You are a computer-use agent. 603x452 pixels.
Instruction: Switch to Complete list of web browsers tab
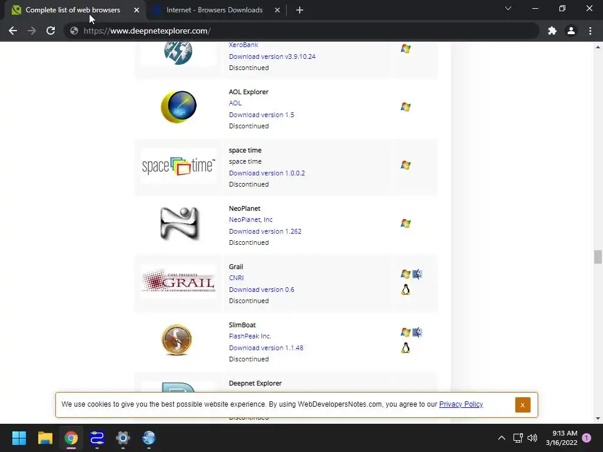[x=73, y=10]
